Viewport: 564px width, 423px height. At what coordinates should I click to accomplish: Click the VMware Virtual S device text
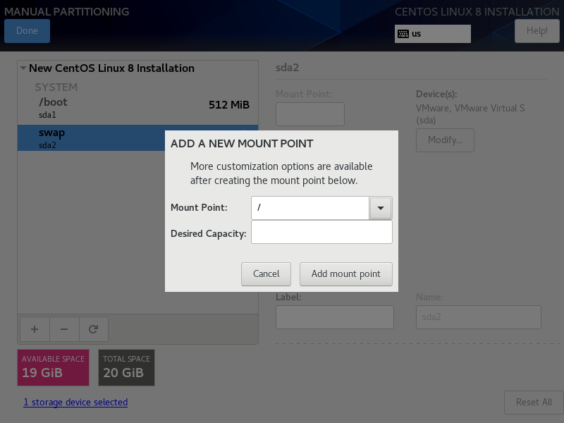470,114
